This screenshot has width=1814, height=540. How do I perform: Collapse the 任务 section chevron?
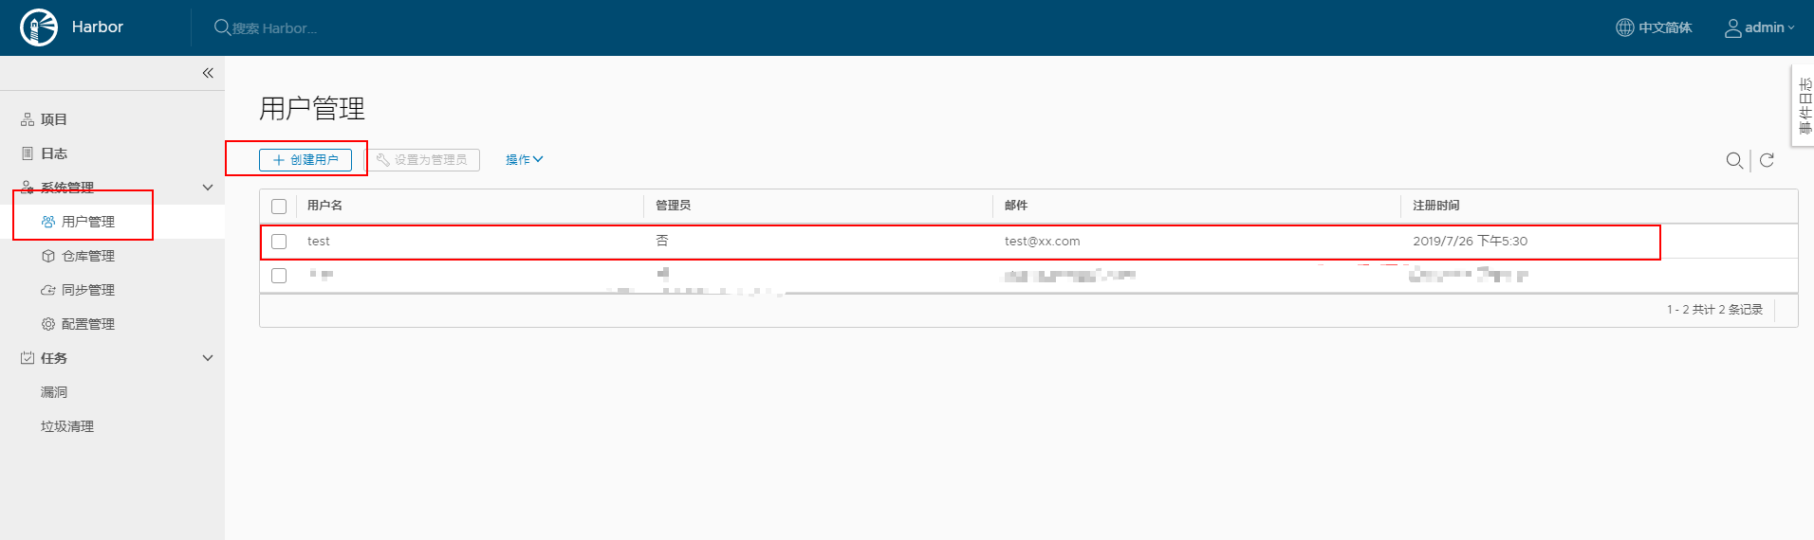tap(208, 358)
